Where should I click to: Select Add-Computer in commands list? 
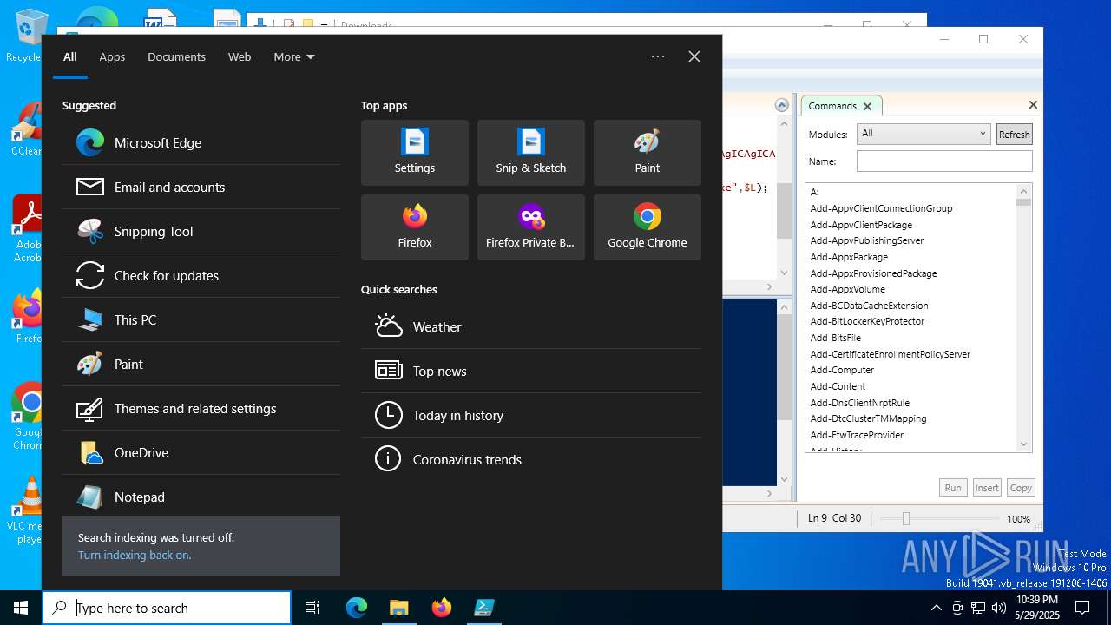point(842,370)
